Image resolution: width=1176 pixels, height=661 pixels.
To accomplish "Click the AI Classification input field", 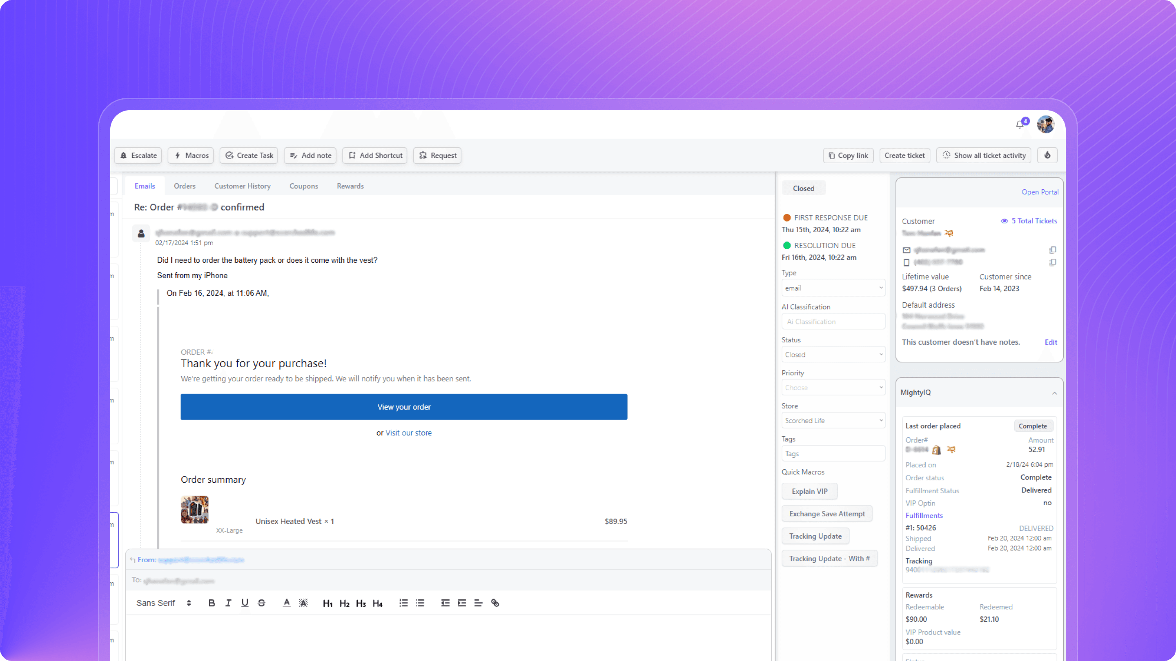I will [833, 321].
